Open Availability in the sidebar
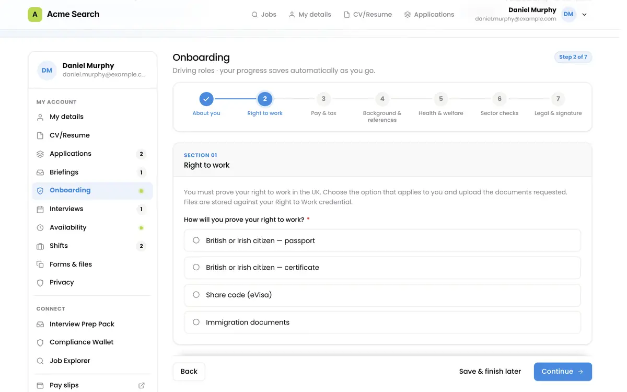This screenshot has width=627, height=392. (92, 228)
